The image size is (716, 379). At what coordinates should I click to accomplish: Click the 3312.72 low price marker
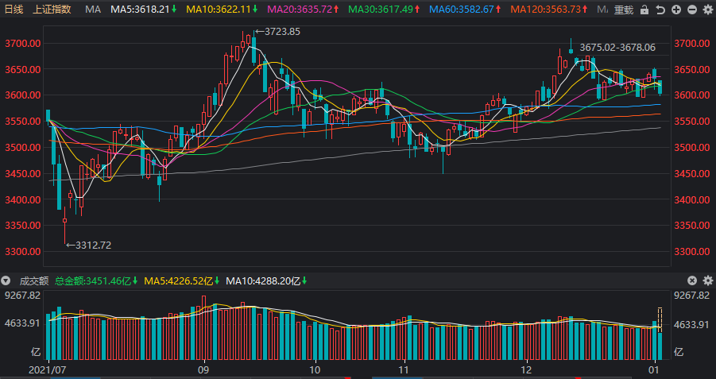(x=88, y=246)
